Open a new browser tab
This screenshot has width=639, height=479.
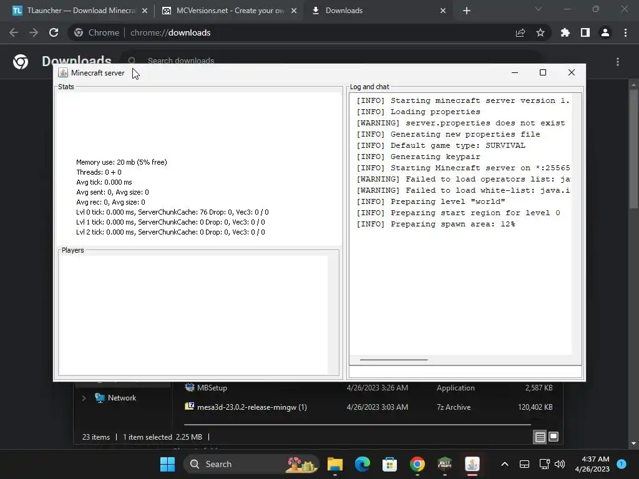tap(467, 11)
